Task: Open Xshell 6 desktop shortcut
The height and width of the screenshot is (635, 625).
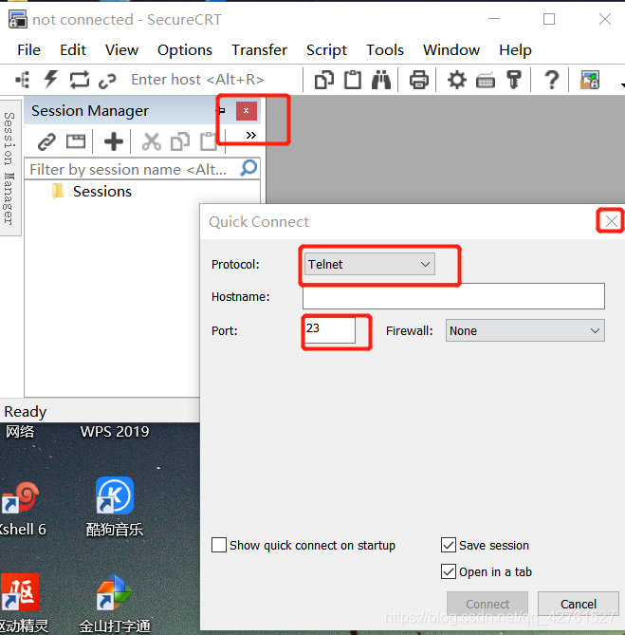Action: pyautogui.click(x=20, y=508)
